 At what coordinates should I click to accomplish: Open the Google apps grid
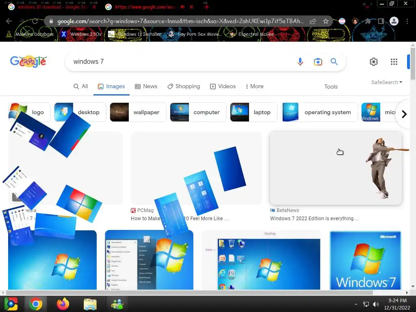394,62
